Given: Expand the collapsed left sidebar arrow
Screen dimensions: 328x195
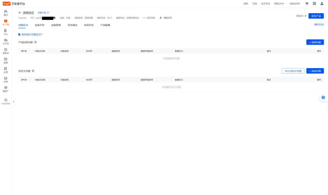Looking at the screenshot, I should (x=14, y=102).
